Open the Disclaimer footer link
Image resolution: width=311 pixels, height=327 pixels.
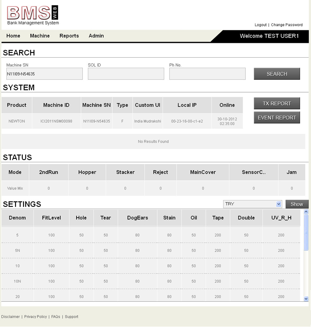pos(10,317)
